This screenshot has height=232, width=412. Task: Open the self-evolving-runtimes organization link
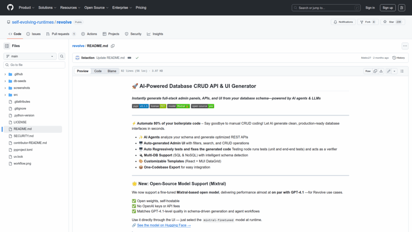pyautogui.click(x=33, y=22)
